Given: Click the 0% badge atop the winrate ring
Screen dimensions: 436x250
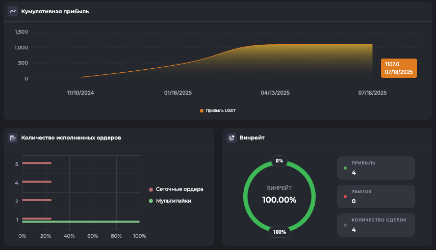Looking at the screenshot, I should tap(279, 161).
